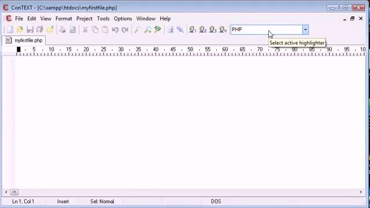Select the myfirstfile.php document tab
The width and height of the screenshot is (370, 208).
click(24, 40)
